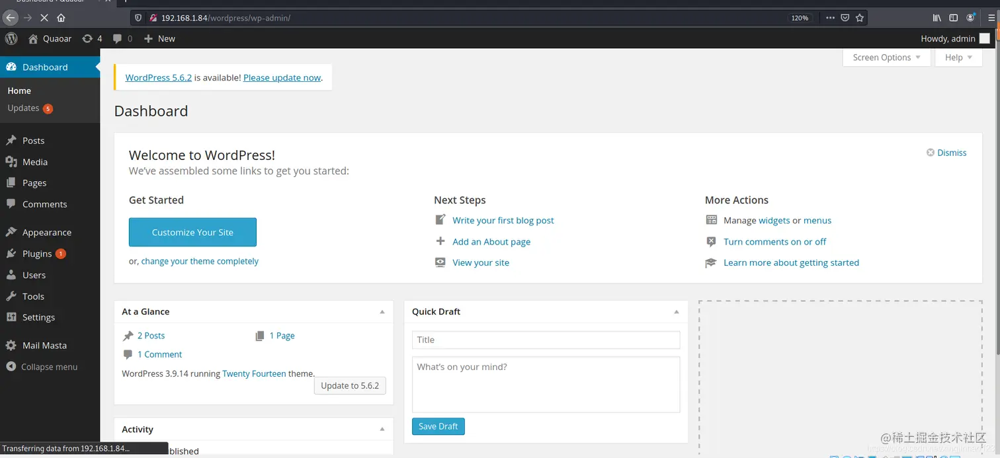Click Please update now link

click(x=282, y=77)
